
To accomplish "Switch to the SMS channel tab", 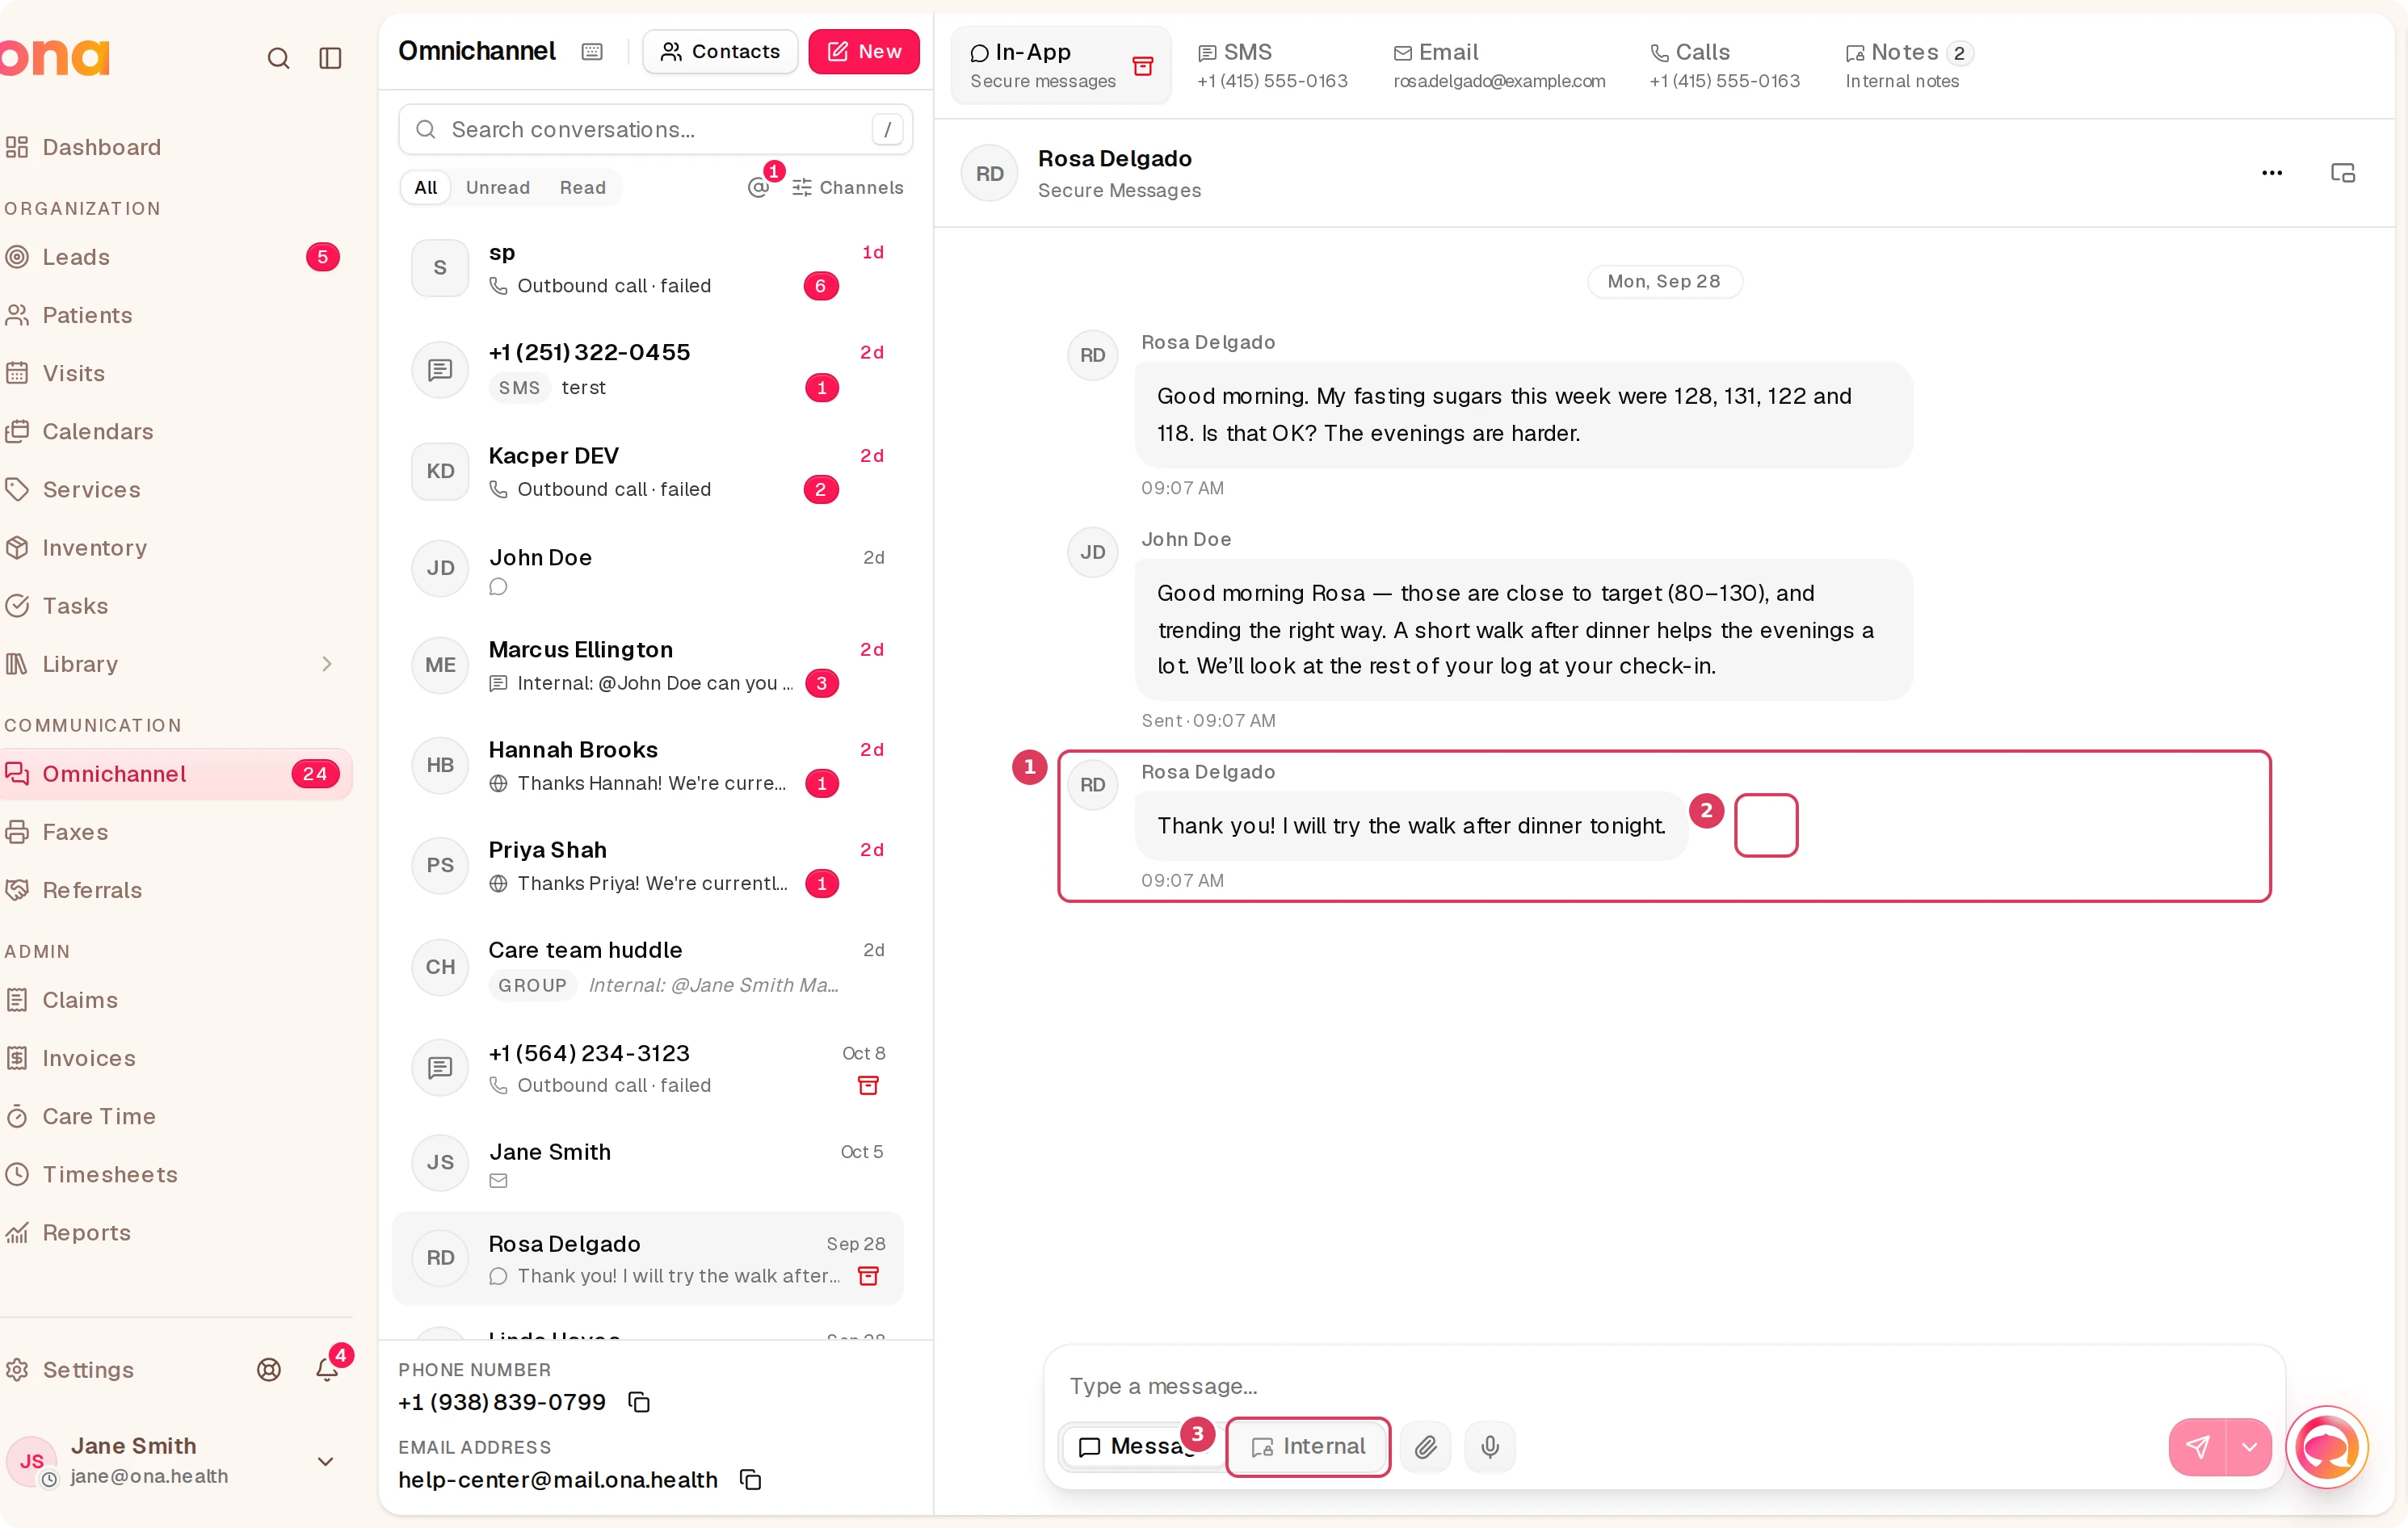I will point(1272,65).
